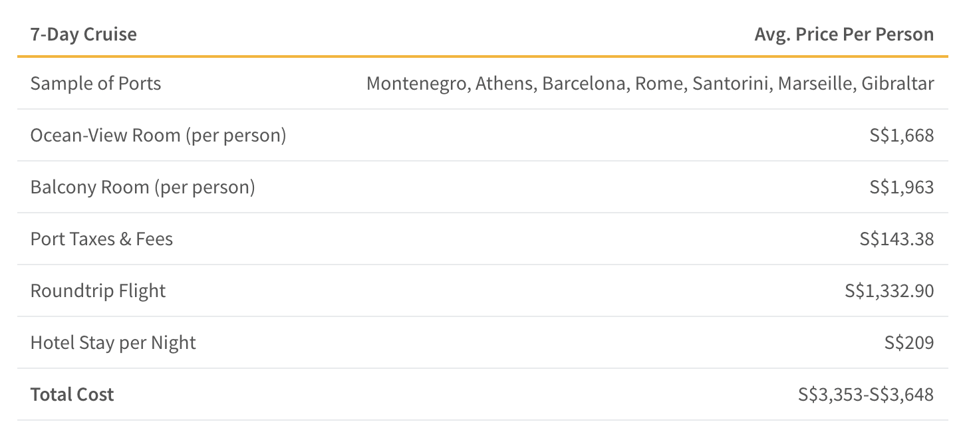This screenshot has height=436, width=963.
Task: Click the Ocean-View Room (per person) label
Action: coord(158,136)
